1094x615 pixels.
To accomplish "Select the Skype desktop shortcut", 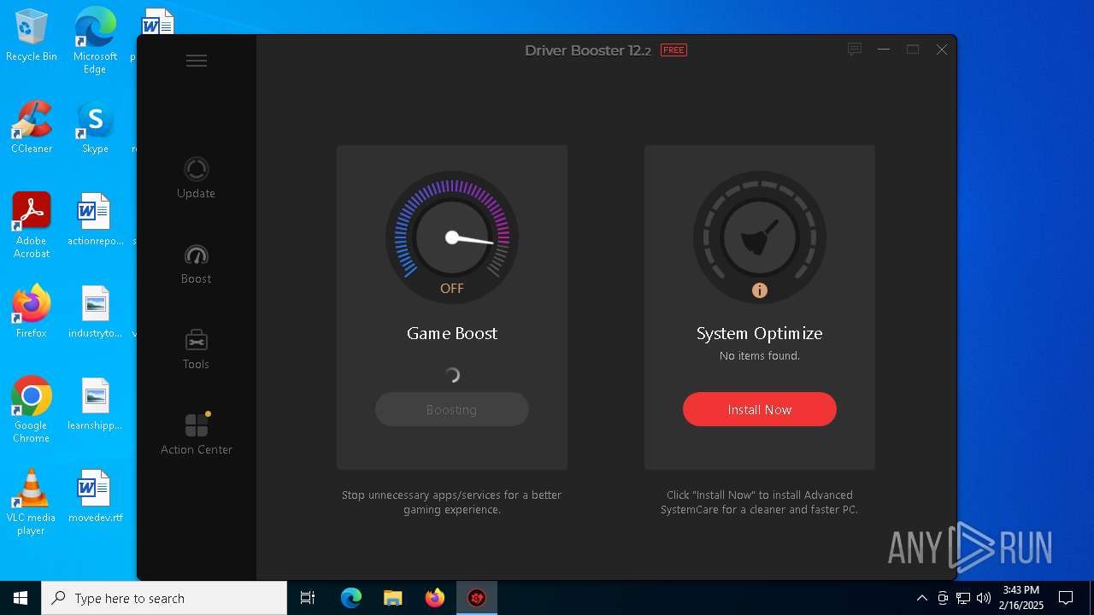I will click(95, 127).
